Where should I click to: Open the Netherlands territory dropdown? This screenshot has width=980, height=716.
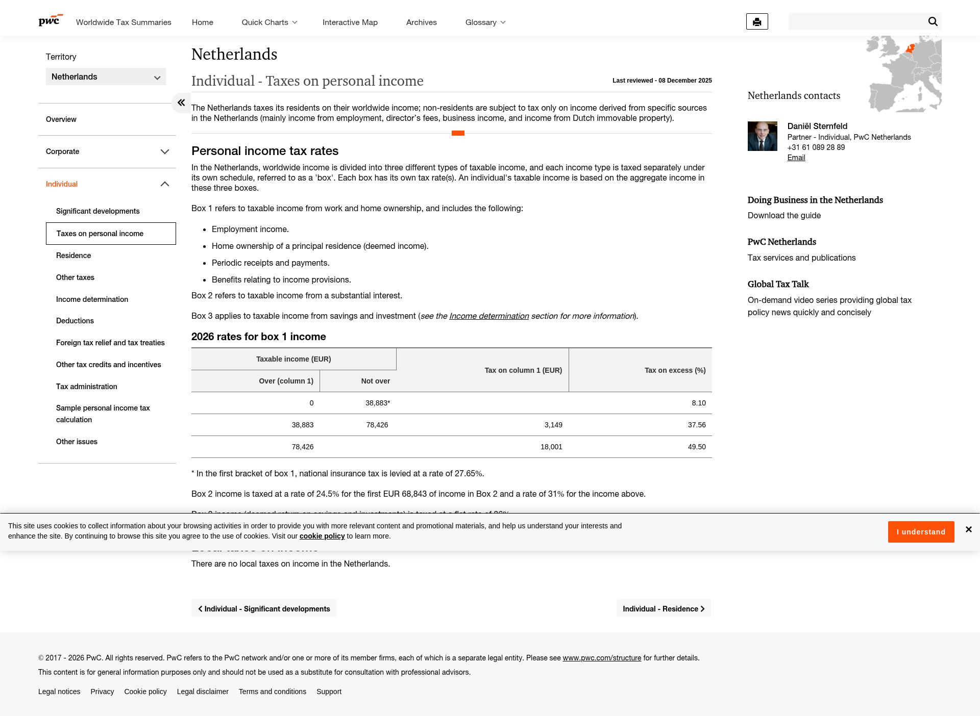[x=106, y=77]
